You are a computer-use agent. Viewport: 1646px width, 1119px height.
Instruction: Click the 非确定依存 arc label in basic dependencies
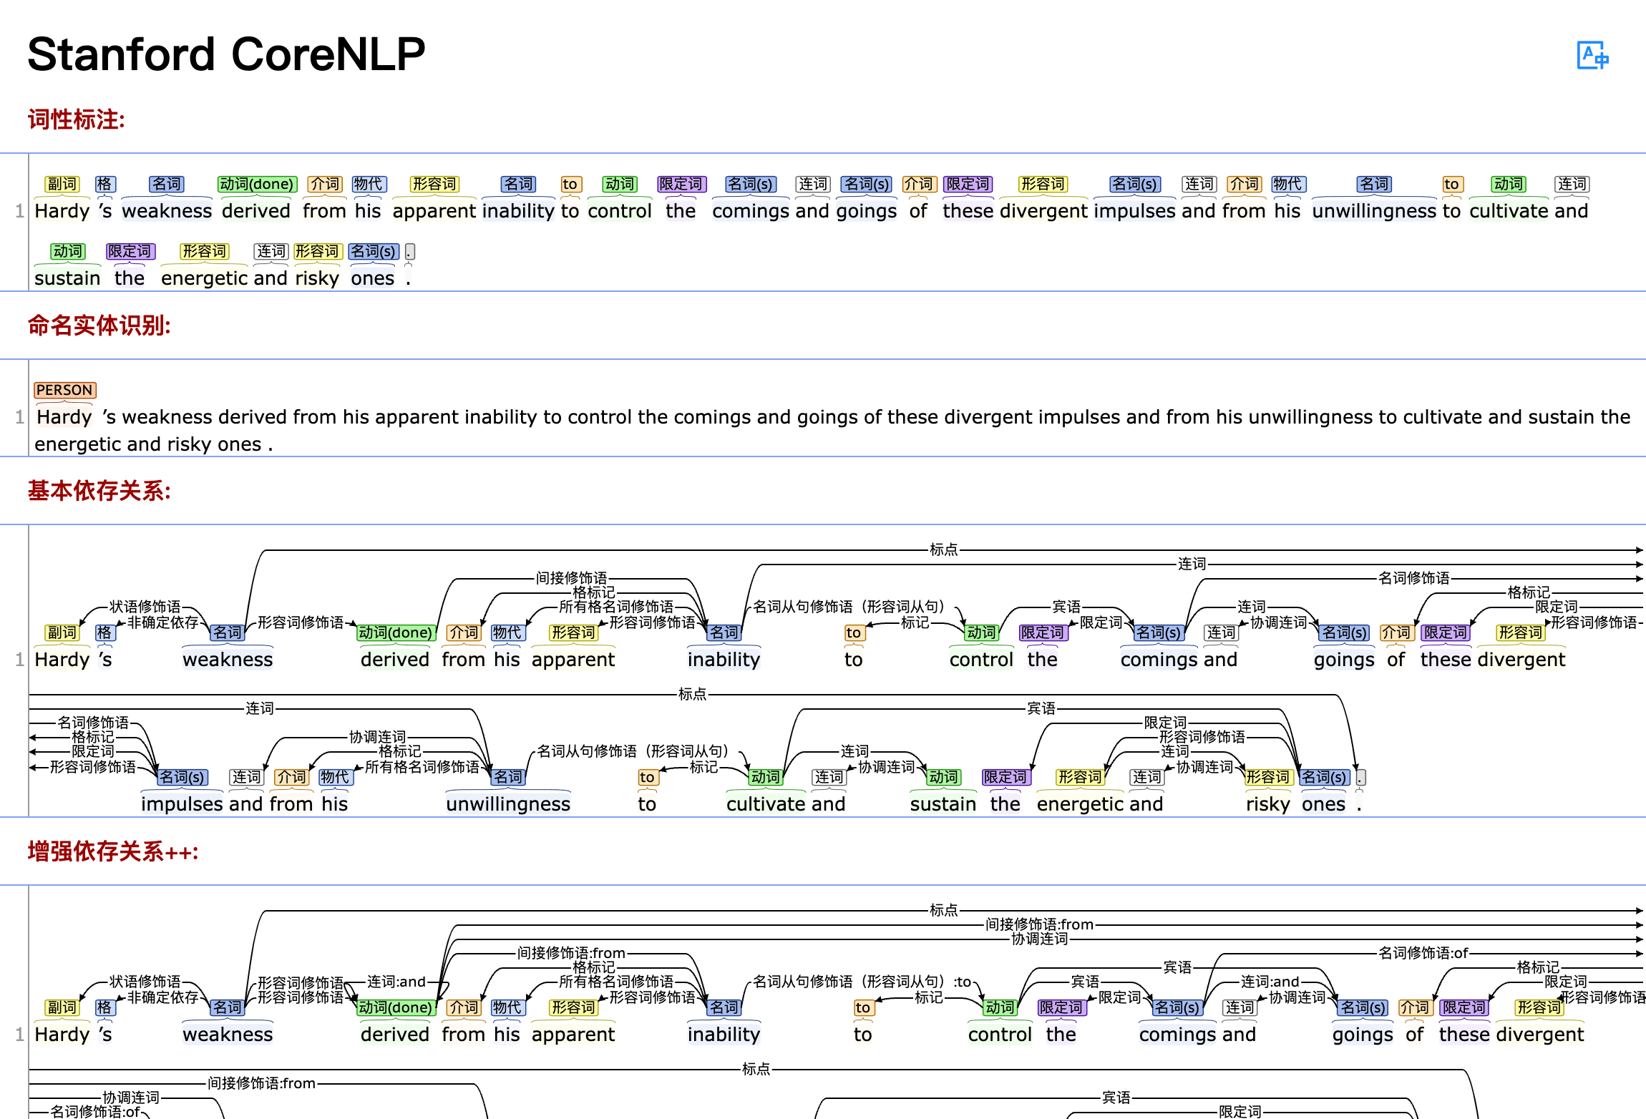pos(162,622)
